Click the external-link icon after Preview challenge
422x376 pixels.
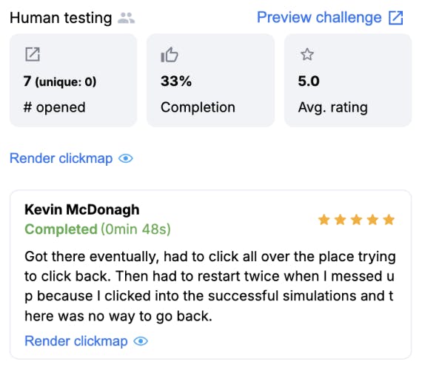(395, 18)
